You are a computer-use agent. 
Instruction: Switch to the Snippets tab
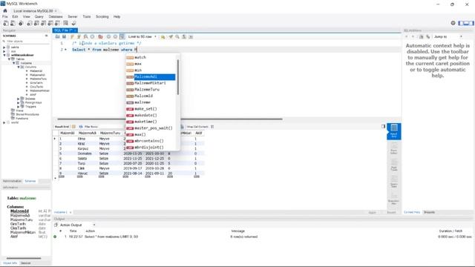point(429,212)
